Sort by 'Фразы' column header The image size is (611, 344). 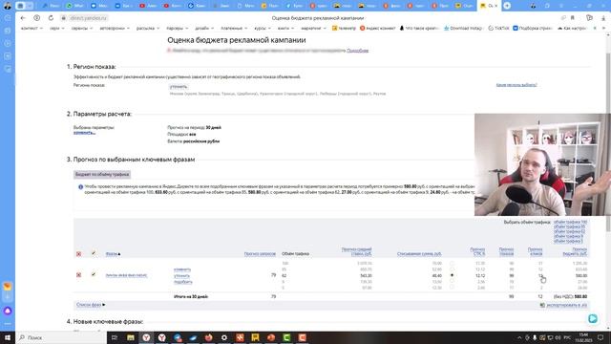113,254
